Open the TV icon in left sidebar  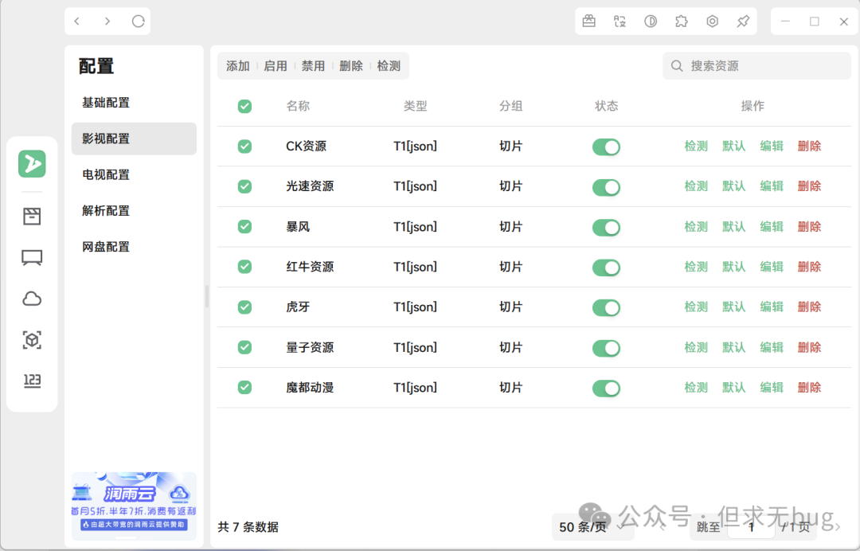[32, 257]
